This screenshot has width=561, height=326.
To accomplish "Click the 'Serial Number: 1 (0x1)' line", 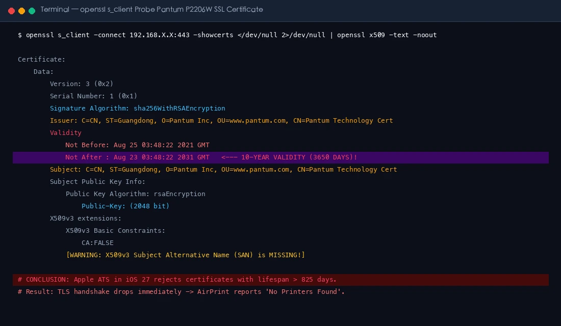I will (x=93, y=96).
